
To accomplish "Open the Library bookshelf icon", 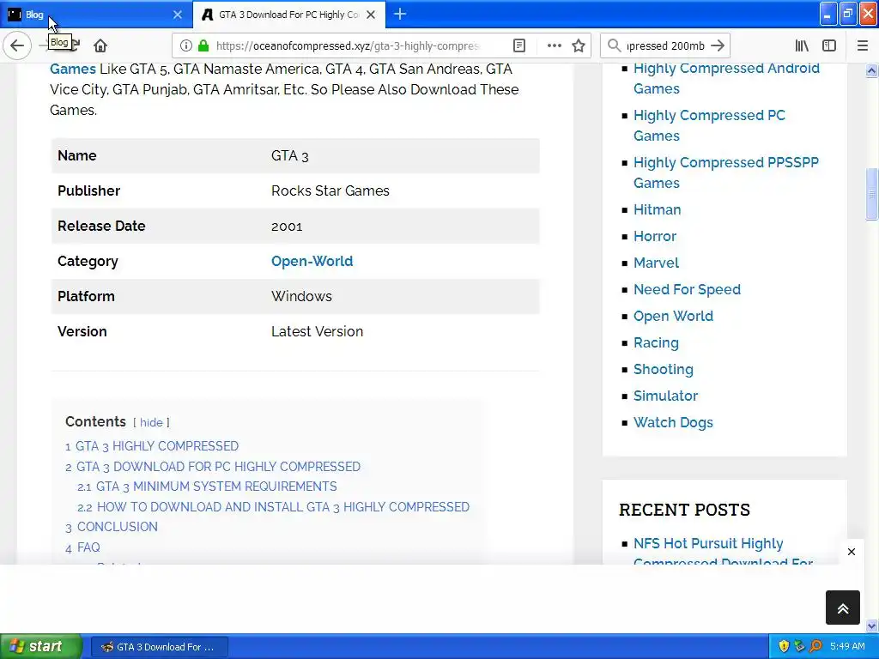I will [x=802, y=45].
